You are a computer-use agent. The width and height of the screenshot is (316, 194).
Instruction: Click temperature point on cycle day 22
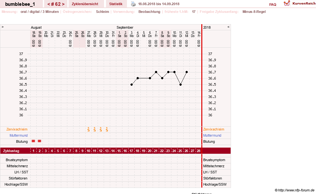tap(162, 78)
